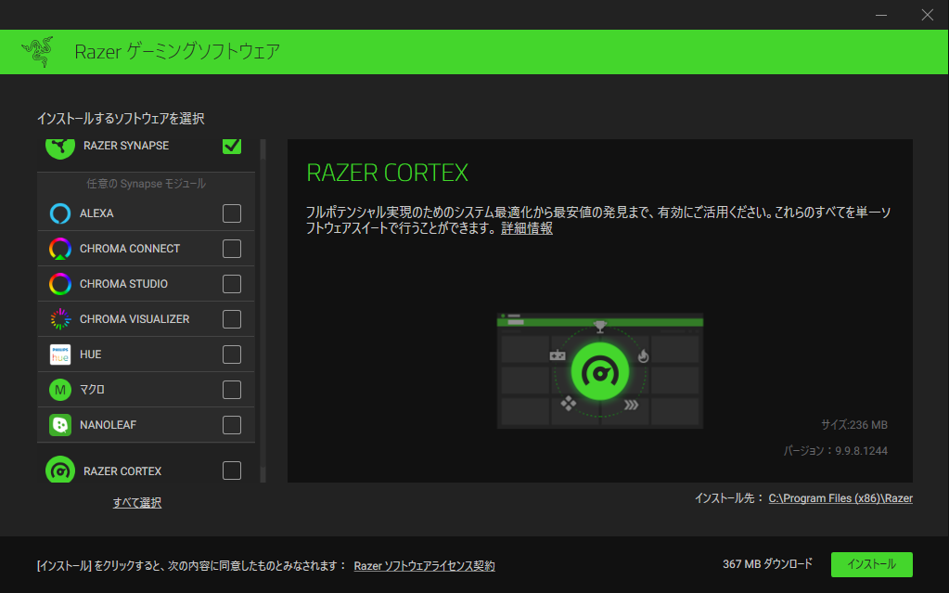Click the RAZER CORTEX panel title
Viewport: 949px width, 593px height.
[x=387, y=173]
